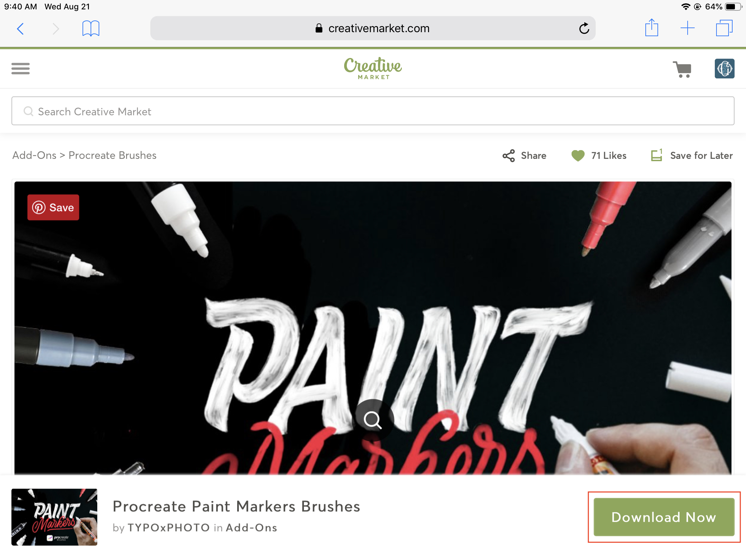Open Safari bookmarks book icon
This screenshot has height=559, width=746.
[x=91, y=28]
